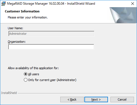Close the InstallShield Wizard window
This screenshot has width=137, height=105.
tap(133, 4)
